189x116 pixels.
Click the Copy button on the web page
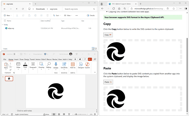pos(108,35)
